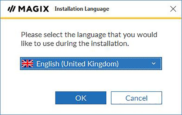Click the small downward chevron in the selector
Viewport: 182px width, 115px height.
[x=154, y=64]
